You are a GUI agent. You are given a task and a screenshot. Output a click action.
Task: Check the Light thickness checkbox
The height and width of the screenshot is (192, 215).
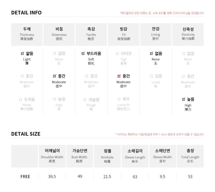point(22,53)
